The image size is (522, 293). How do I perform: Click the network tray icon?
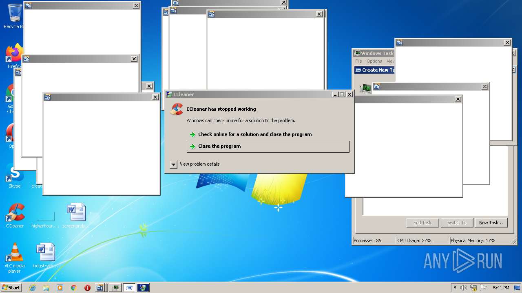coord(473,288)
